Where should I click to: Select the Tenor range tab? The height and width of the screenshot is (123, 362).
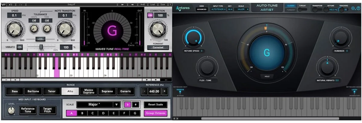point(52,91)
